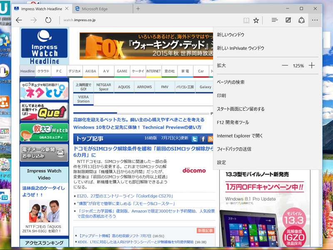
Task: Click the More actions ellipsis button
Action: click(315, 20)
